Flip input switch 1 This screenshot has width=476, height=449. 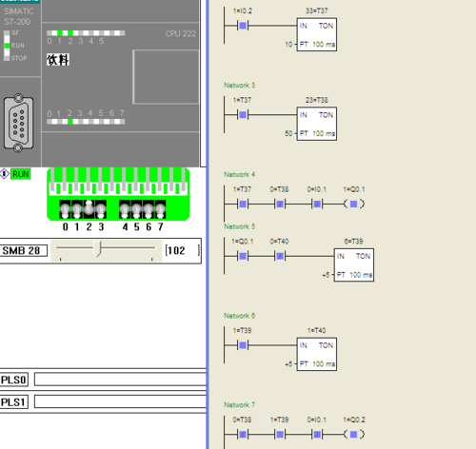tap(77, 209)
